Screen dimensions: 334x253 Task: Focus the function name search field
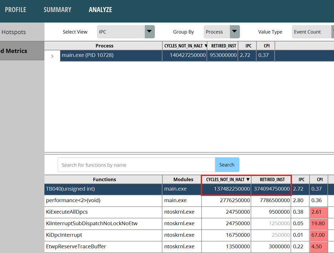tap(136, 165)
